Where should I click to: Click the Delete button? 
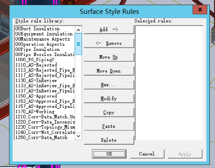click(109, 140)
